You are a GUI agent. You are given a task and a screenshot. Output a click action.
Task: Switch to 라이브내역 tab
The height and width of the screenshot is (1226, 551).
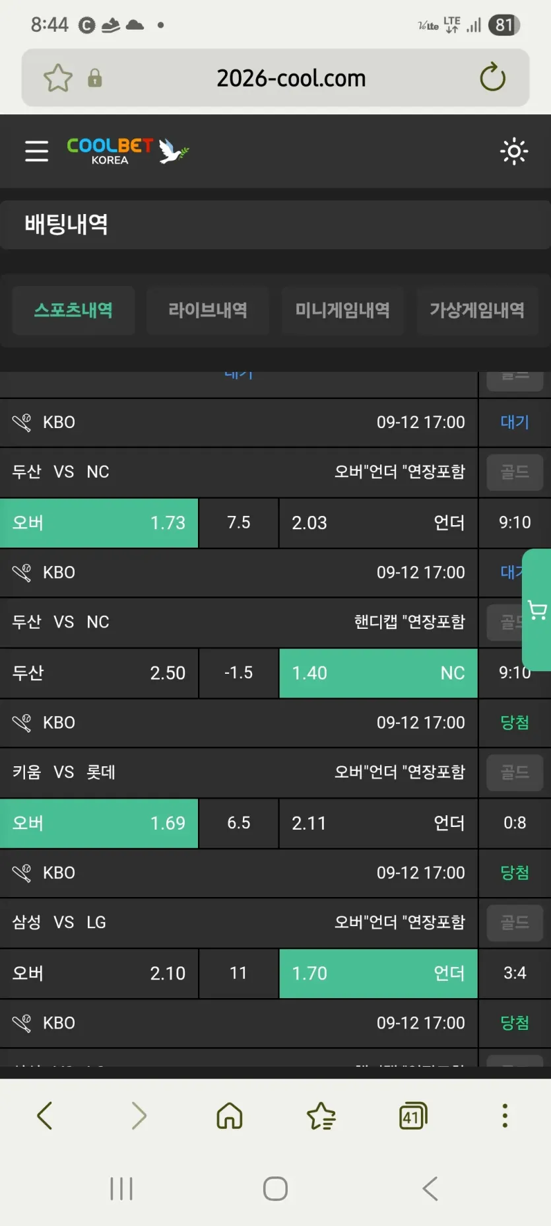208,310
